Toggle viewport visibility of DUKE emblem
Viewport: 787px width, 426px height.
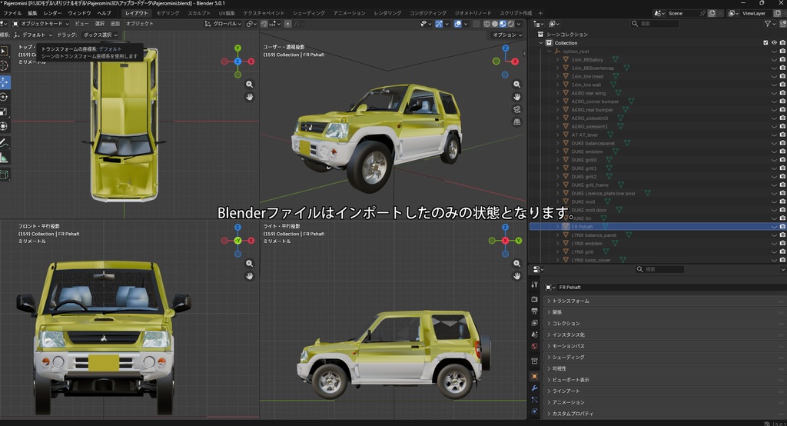point(774,151)
